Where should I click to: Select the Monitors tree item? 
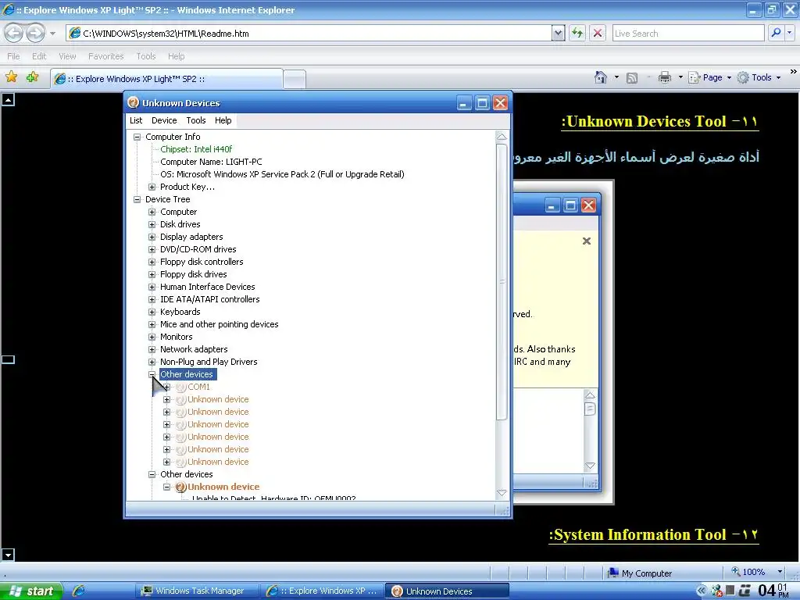click(176, 337)
